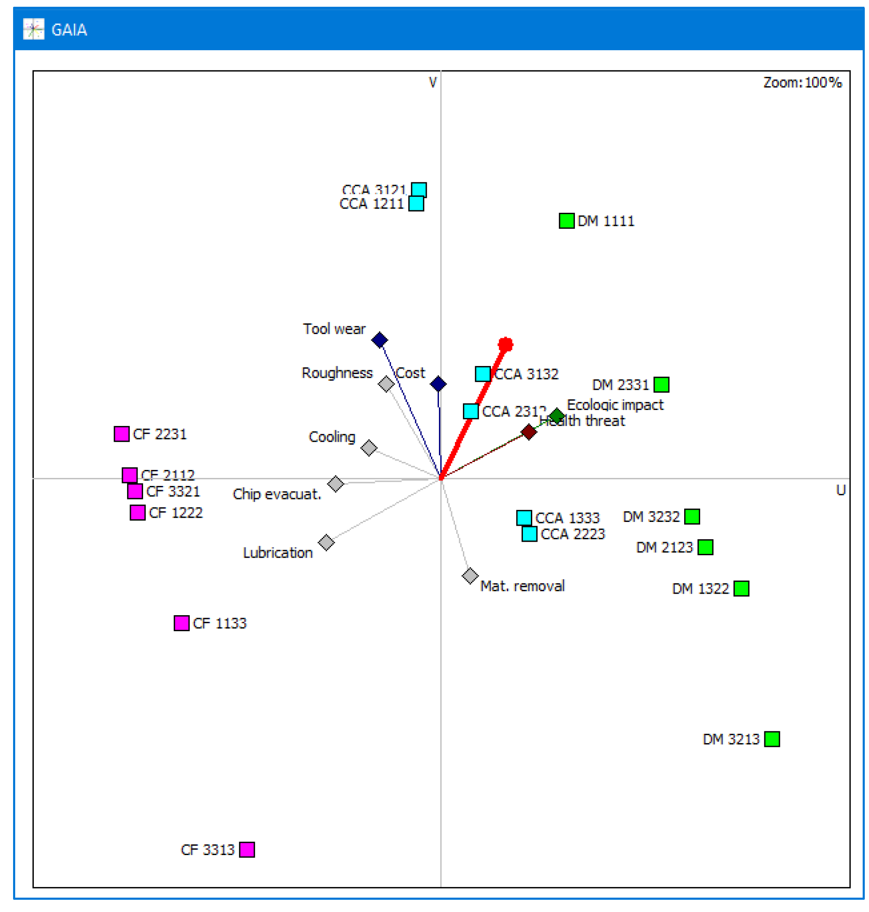
Task: Select the DM 1111 green square marker
Action: [566, 221]
